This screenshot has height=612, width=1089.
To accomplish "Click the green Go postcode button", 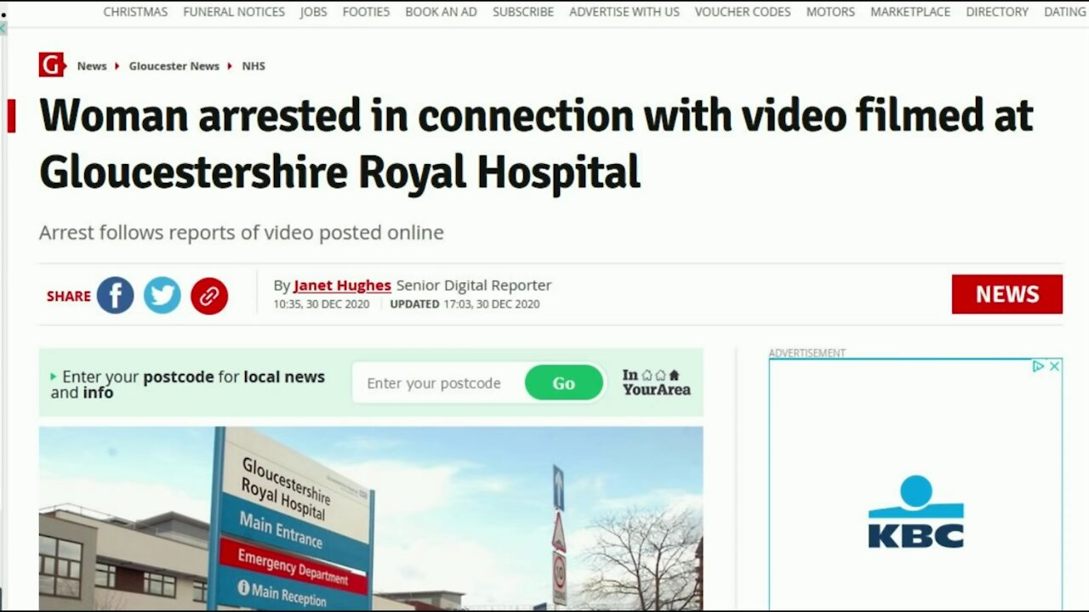I will click(x=564, y=382).
